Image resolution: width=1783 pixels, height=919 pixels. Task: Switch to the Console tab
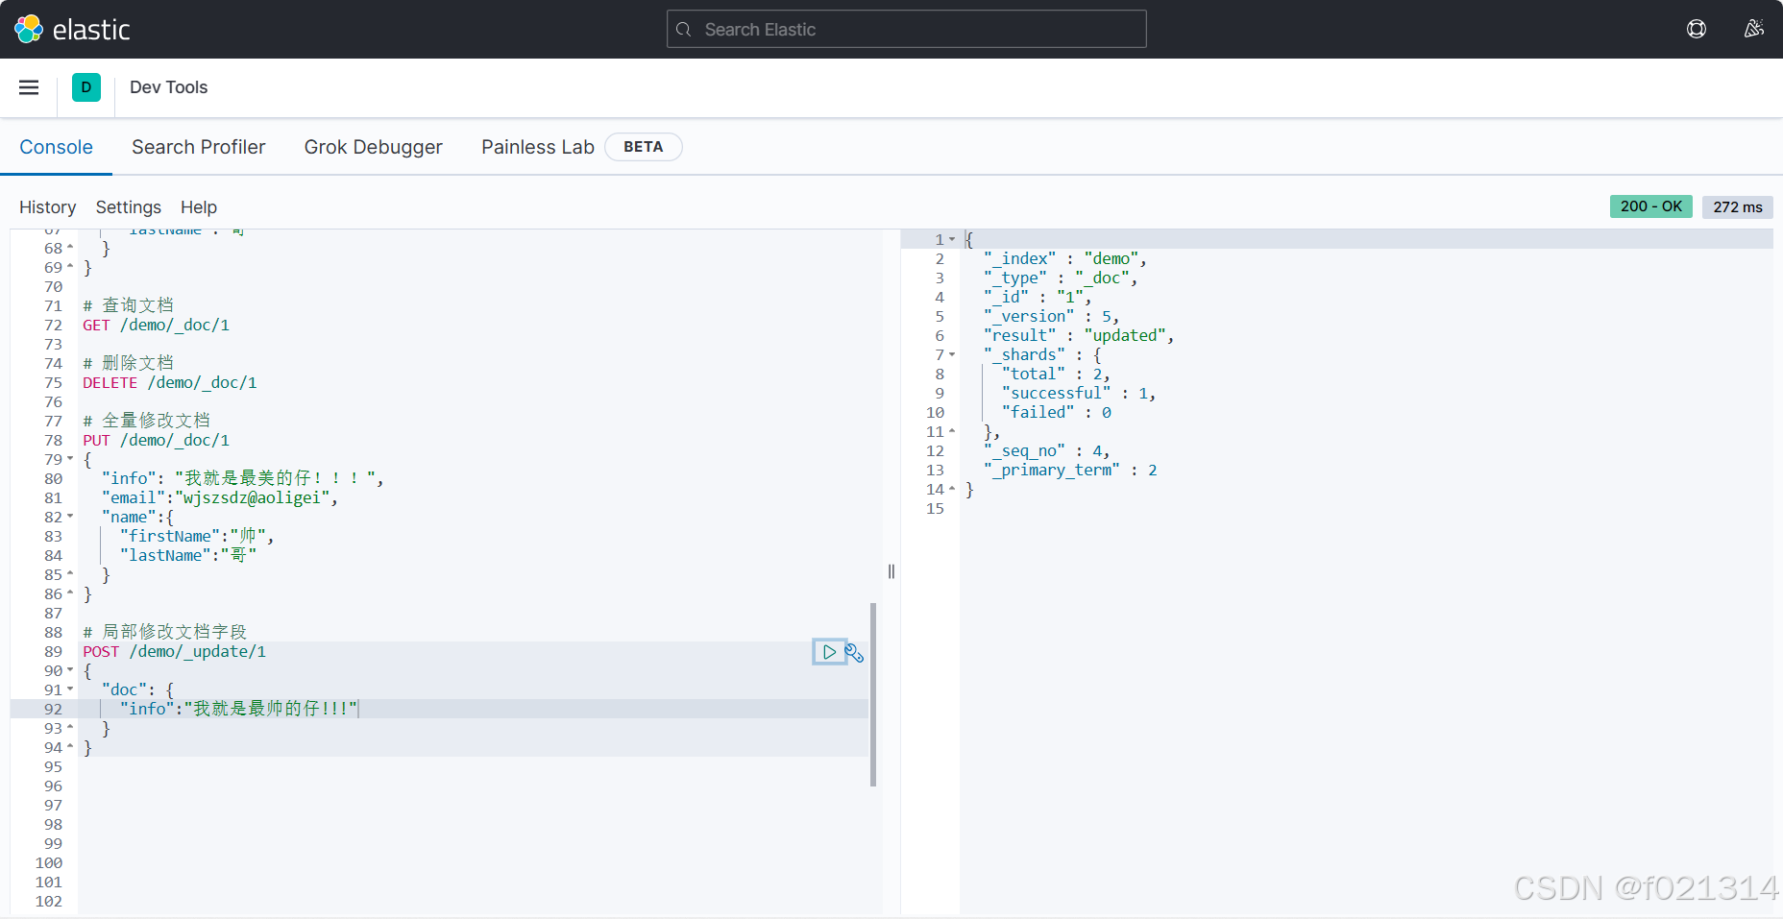(56, 147)
